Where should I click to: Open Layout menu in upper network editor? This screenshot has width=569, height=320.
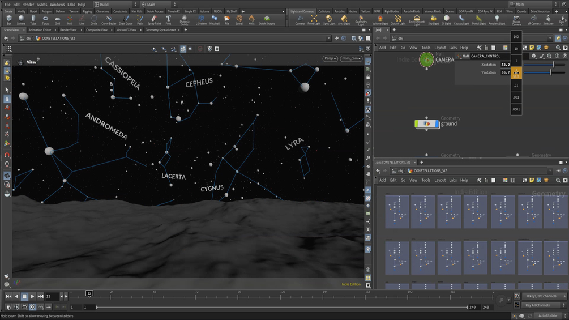point(440,48)
